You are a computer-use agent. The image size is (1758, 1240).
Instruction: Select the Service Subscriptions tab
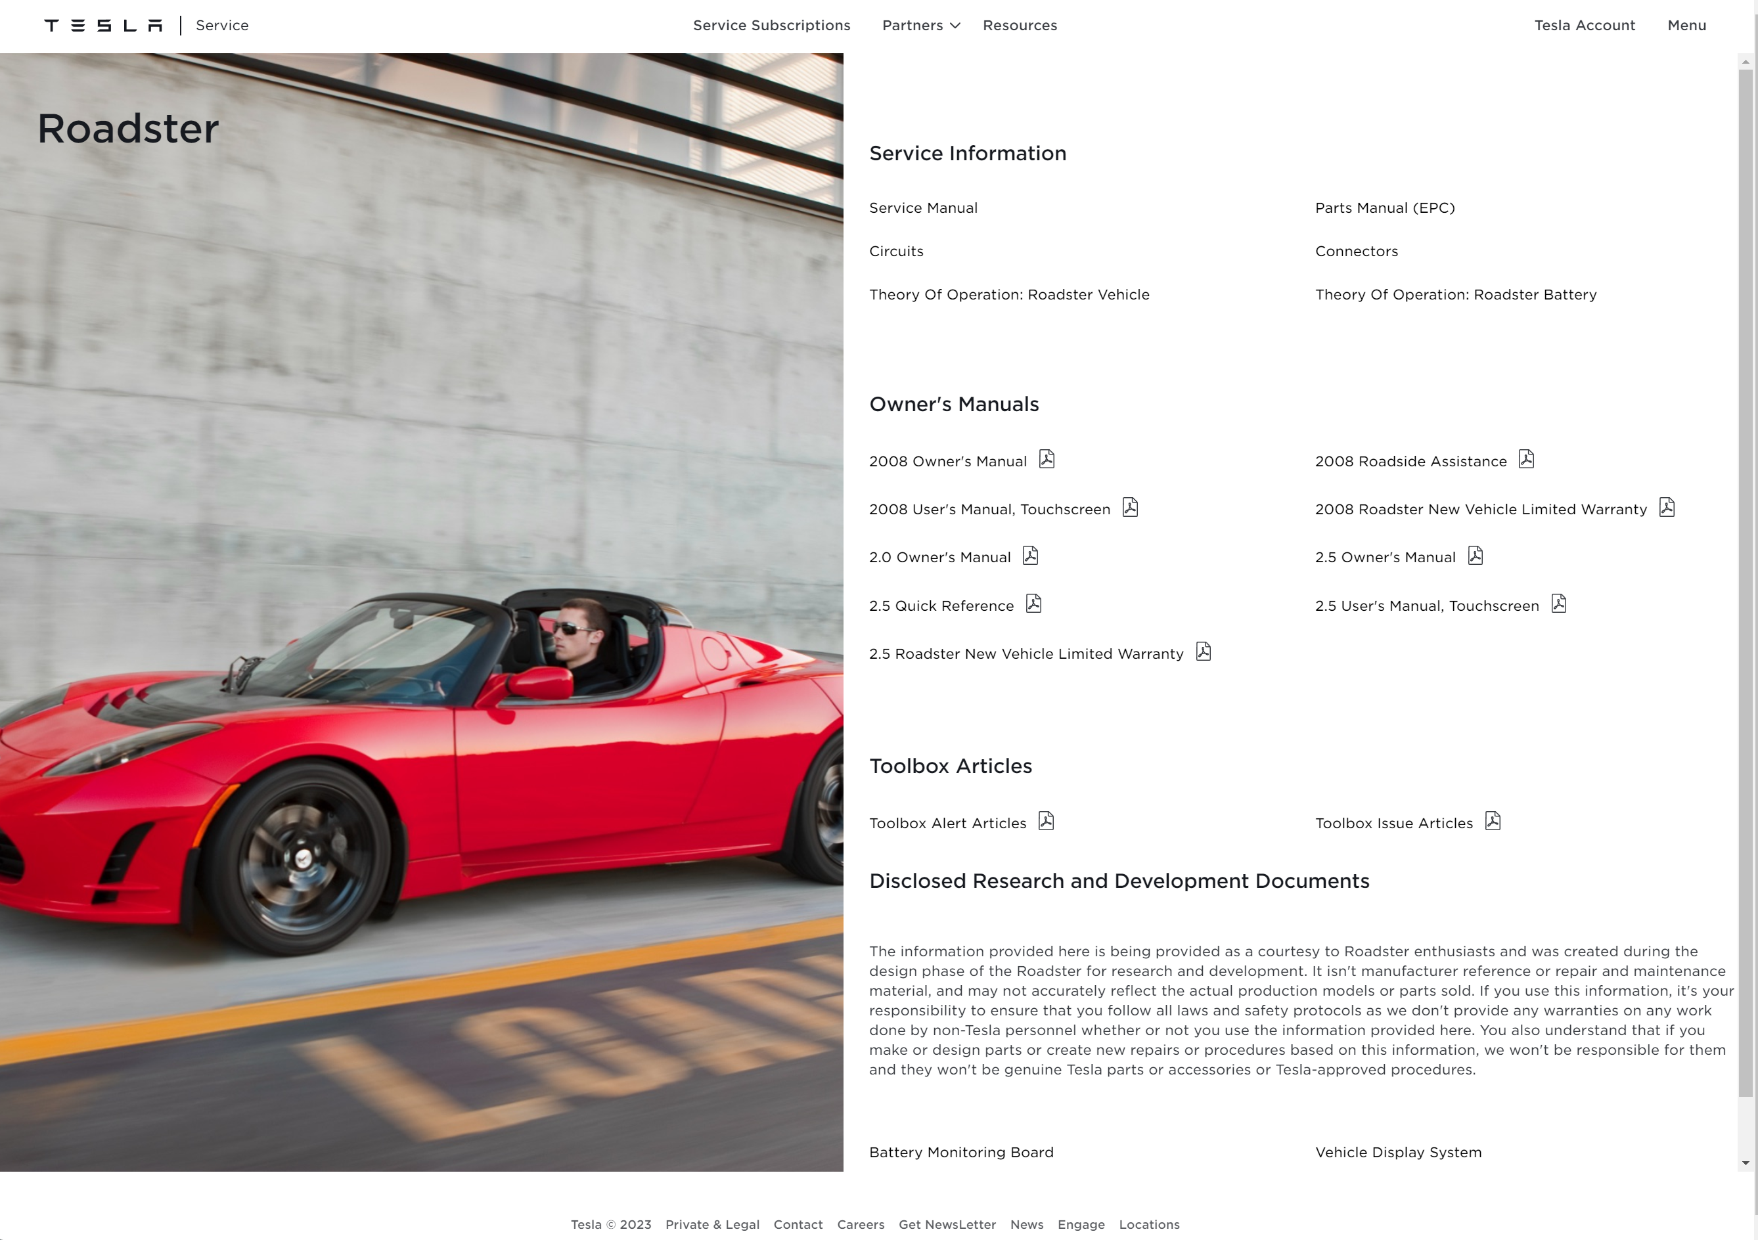pyautogui.click(x=772, y=26)
